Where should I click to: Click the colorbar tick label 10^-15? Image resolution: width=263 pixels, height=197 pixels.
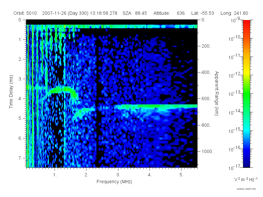tap(235, 130)
